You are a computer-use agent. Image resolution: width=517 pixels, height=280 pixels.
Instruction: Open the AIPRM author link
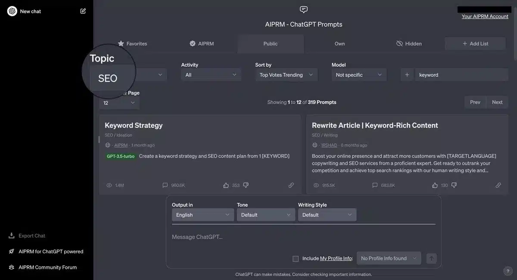coord(121,145)
